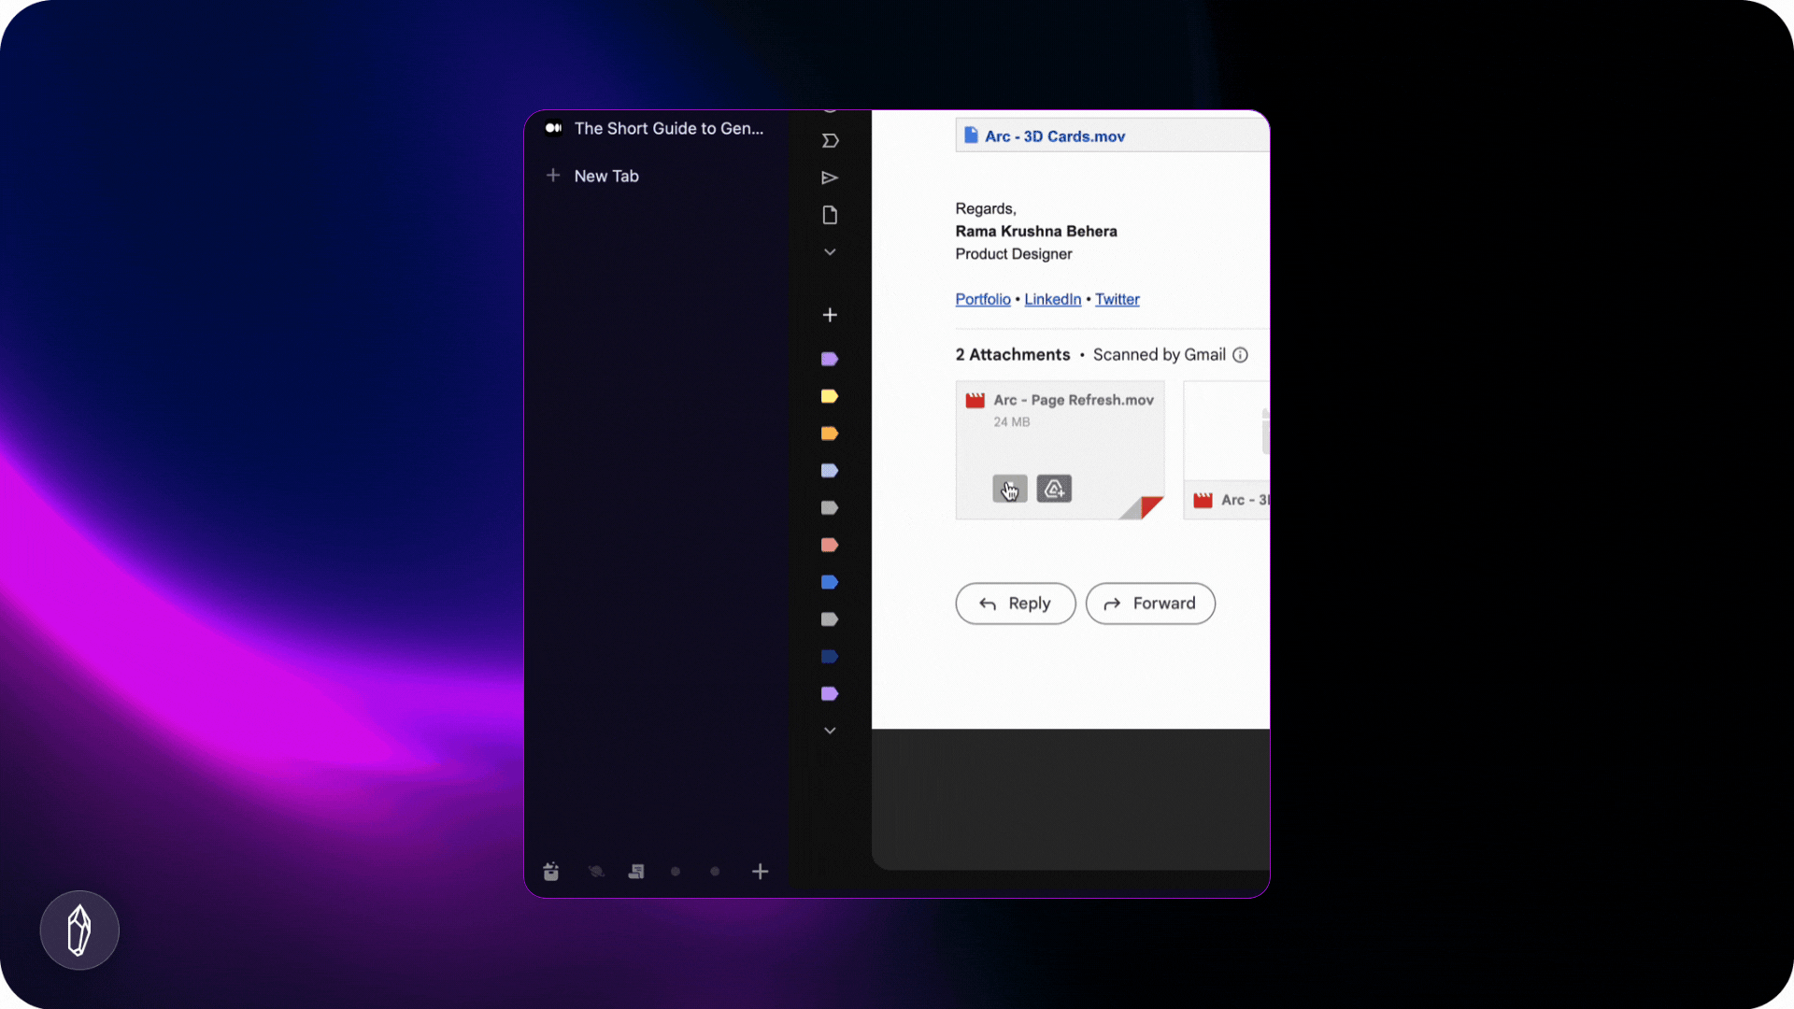Open the Drafts document icon

coord(830,215)
